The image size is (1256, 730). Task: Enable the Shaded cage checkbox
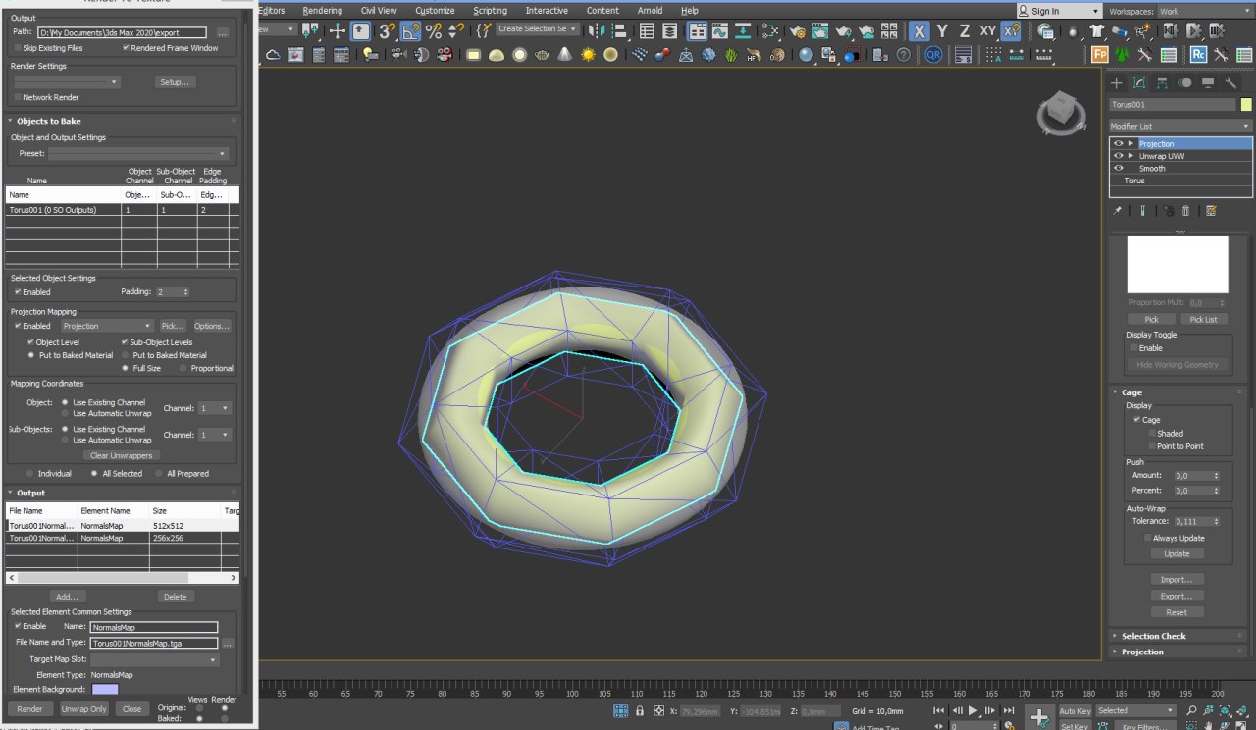click(1152, 433)
